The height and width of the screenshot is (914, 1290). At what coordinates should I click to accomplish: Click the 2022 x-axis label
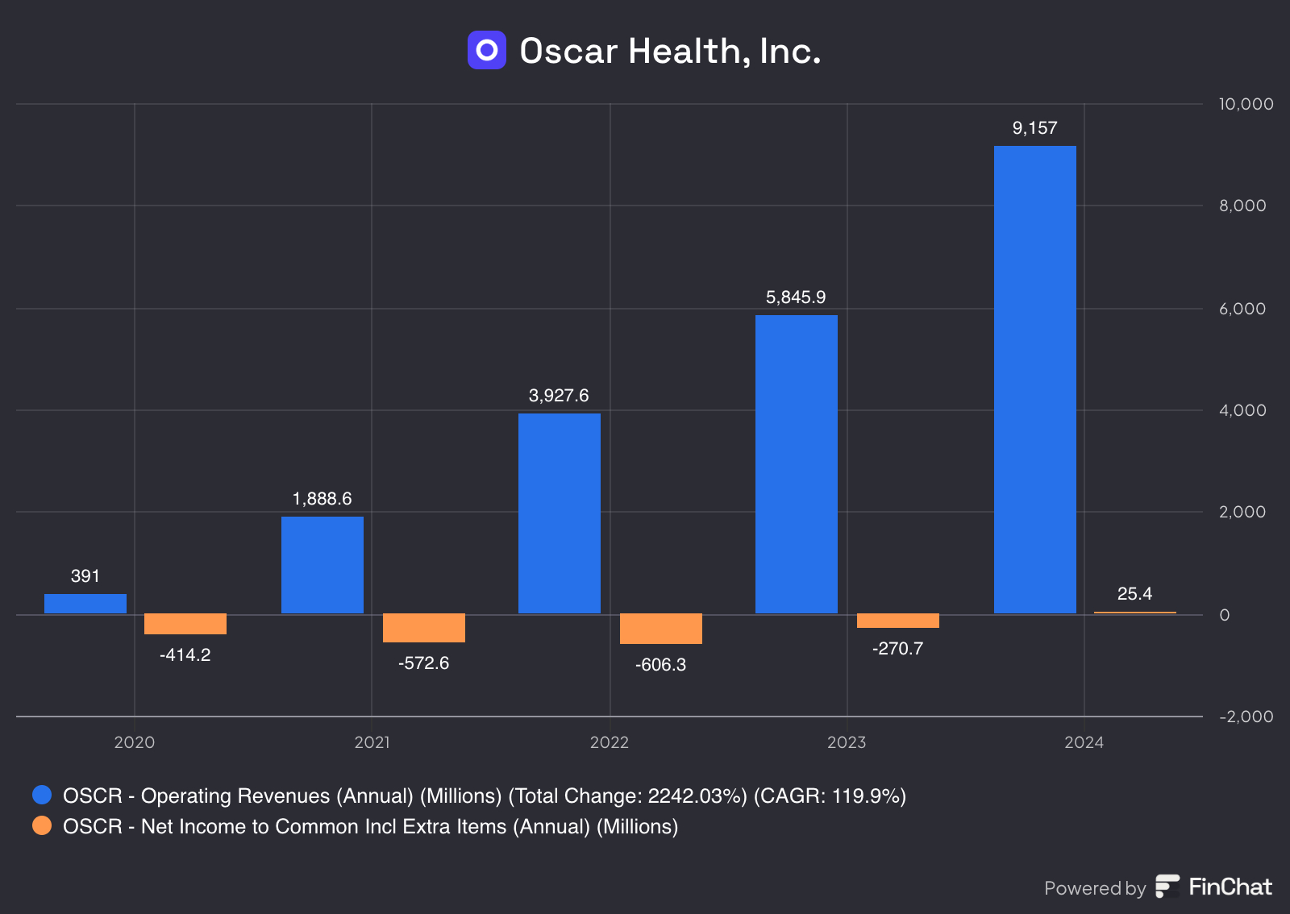coord(610,742)
